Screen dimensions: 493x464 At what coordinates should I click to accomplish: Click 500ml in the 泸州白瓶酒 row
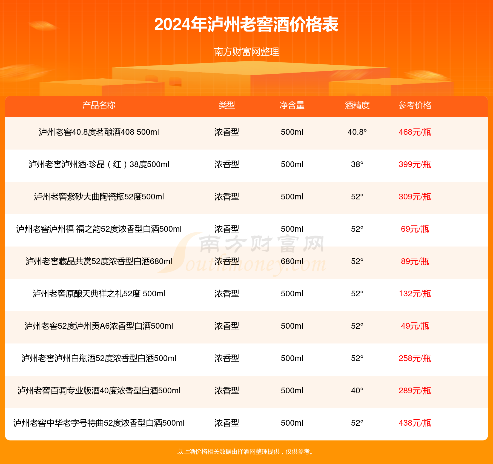(x=292, y=358)
